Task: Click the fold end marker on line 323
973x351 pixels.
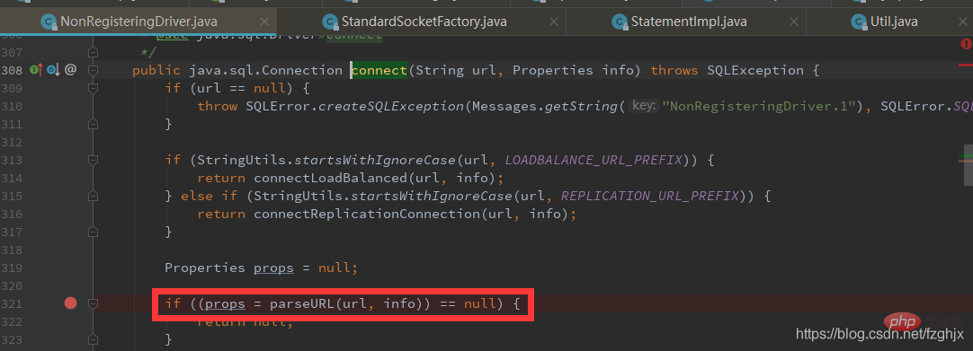Action: coord(94,339)
